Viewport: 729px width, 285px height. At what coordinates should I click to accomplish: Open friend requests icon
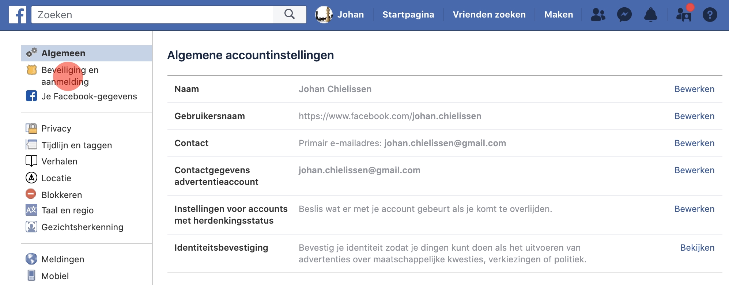pos(598,15)
